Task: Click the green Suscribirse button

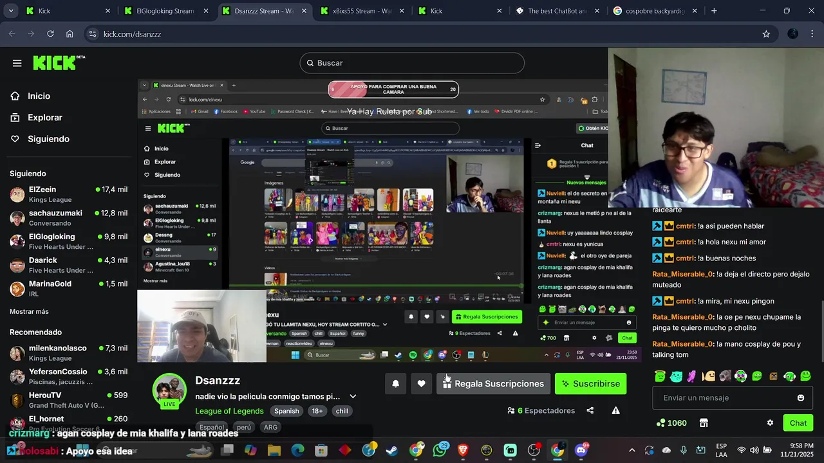Action: [x=590, y=384]
